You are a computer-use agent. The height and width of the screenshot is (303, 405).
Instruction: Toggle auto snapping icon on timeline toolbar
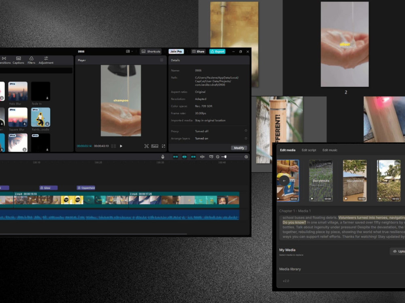tap(184, 157)
